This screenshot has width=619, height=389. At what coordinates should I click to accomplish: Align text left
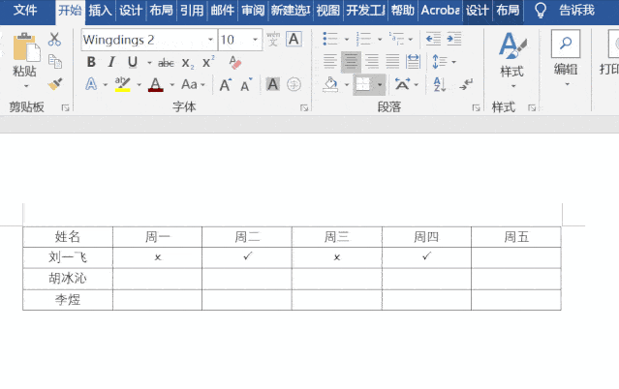point(330,62)
